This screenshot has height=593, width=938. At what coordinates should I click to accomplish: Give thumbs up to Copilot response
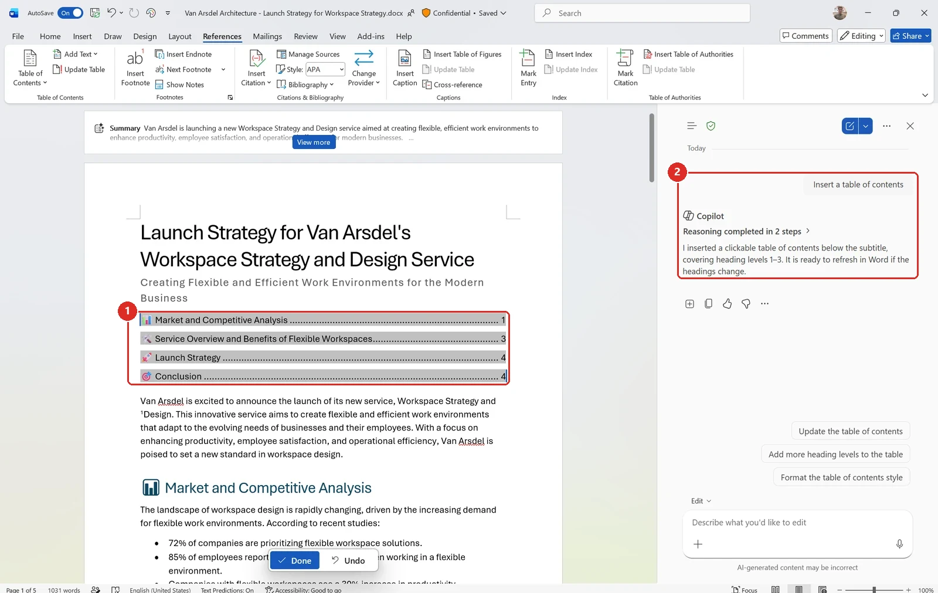pyautogui.click(x=727, y=304)
